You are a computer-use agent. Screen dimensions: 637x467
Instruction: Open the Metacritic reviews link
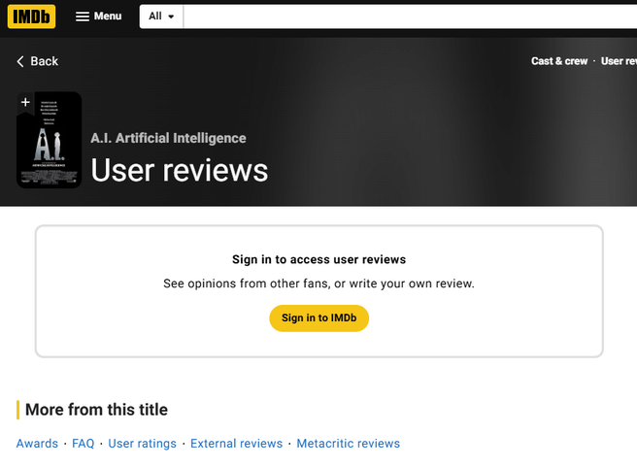349,444
